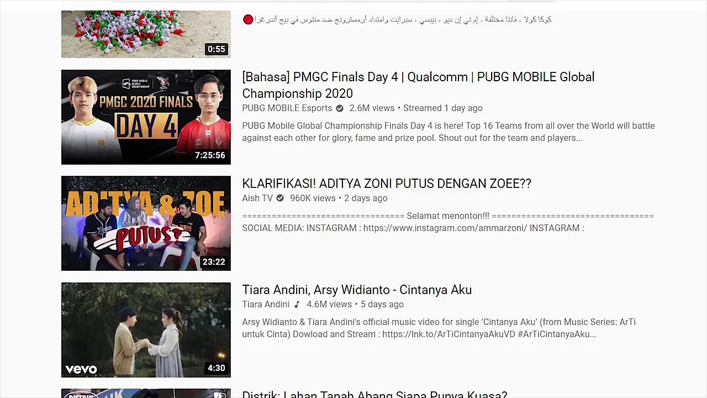Click PUBG Mobile Global Championship description text
This screenshot has width=707, height=398.
click(449, 132)
